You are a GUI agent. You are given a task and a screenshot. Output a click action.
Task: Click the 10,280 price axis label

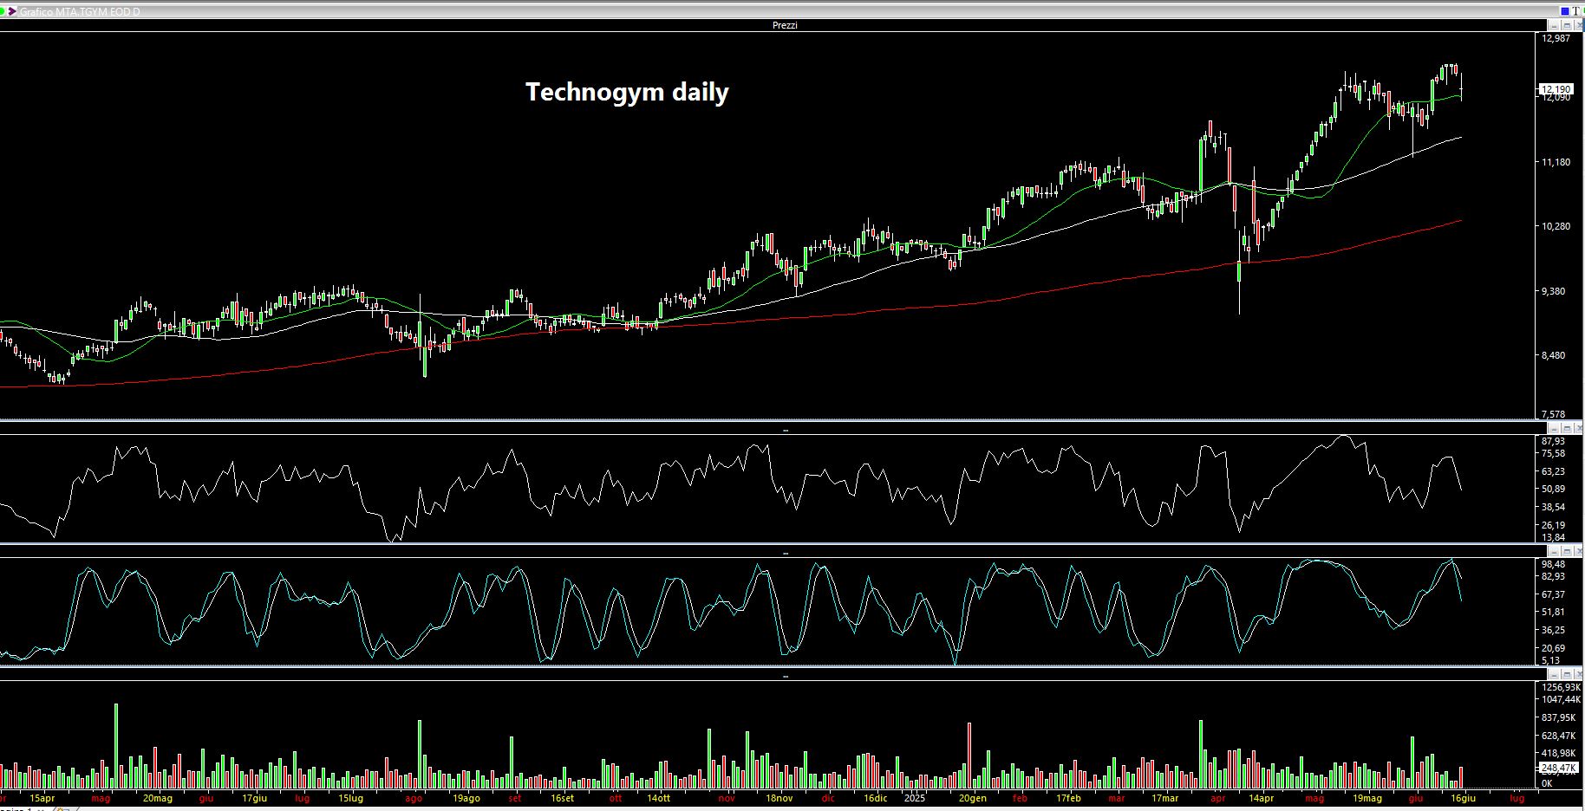click(1556, 227)
